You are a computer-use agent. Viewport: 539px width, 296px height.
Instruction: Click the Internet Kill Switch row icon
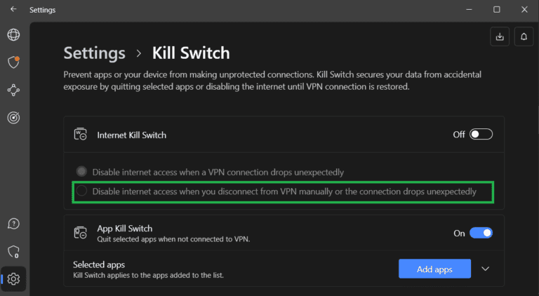pyautogui.click(x=80, y=134)
